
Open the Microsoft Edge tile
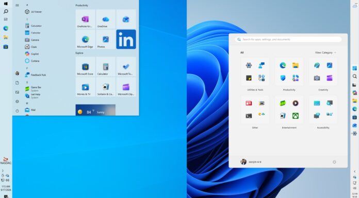85,39
